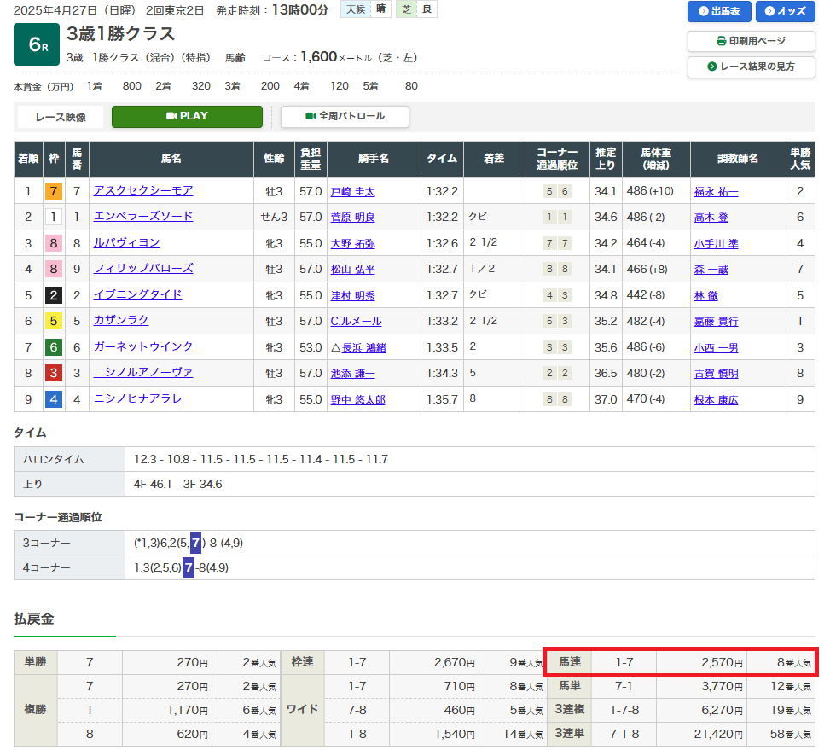The image size is (830, 750).
Task: Open the 出馬表 page button
Action: click(x=719, y=11)
